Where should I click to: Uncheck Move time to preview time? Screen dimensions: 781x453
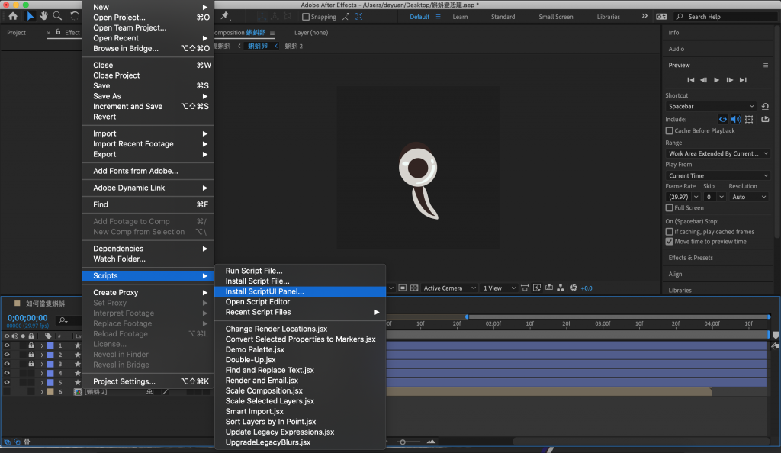pyautogui.click(x=670, y=242)
